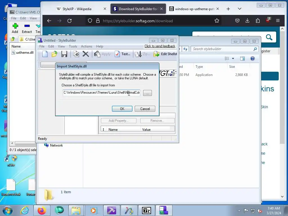Click the Firefox tracking protection shield icon
Viewport: 288px width, 216px height.
click(90, 21)
